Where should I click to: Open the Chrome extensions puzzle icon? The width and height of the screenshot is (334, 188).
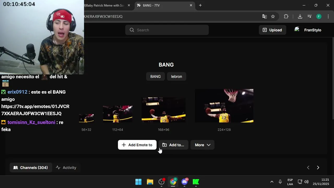point(286,16)
